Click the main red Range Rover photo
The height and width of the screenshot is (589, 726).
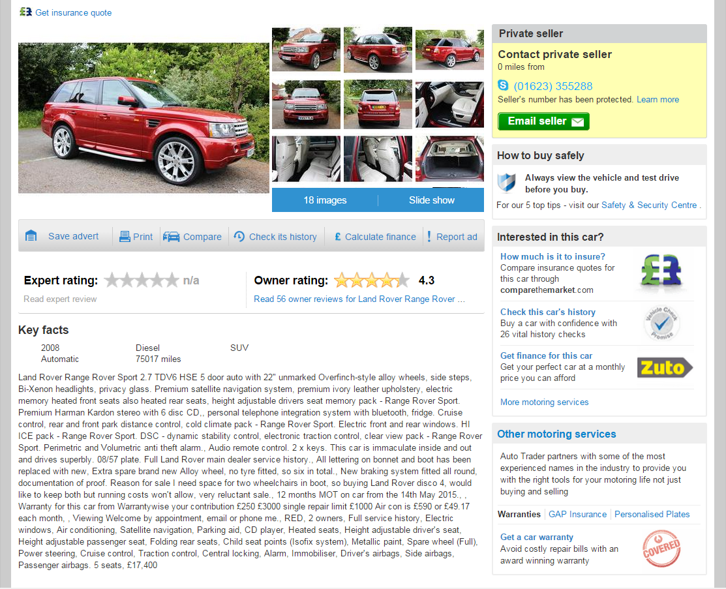click(x=144, y=118)
